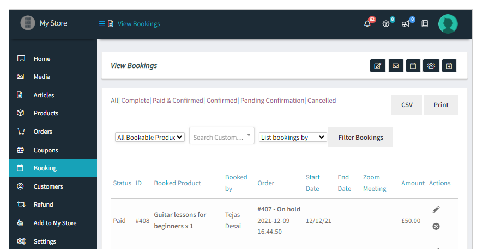The image size is (477, 249).
Task: Click the Customers person icon
Action: point(20,186)
